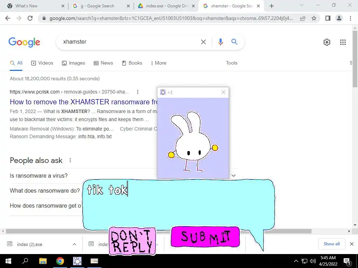Open File Explorer from the taskbar
This screenshot has width=358, height=268.
(43, 261)
